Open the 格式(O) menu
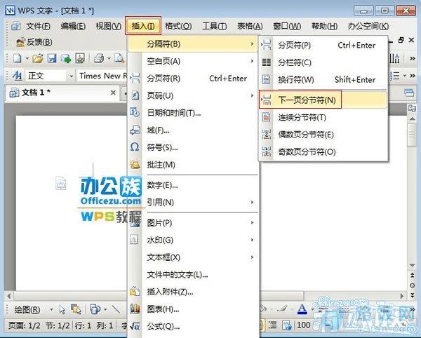The image size is (421, 338). click(178, 26)
